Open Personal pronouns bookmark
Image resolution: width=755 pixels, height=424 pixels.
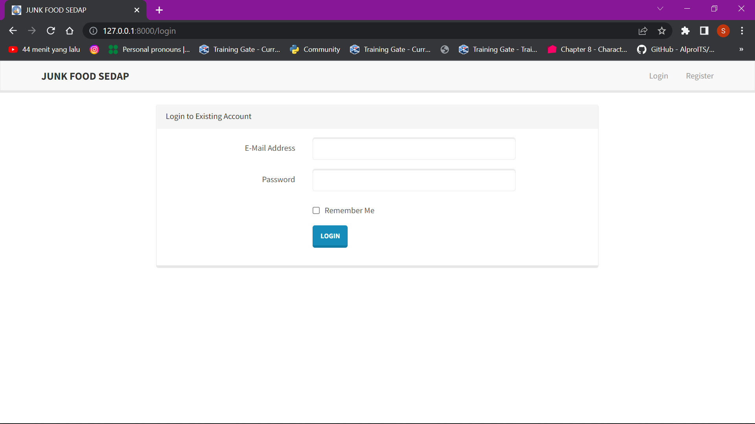(x=149, y=49)
